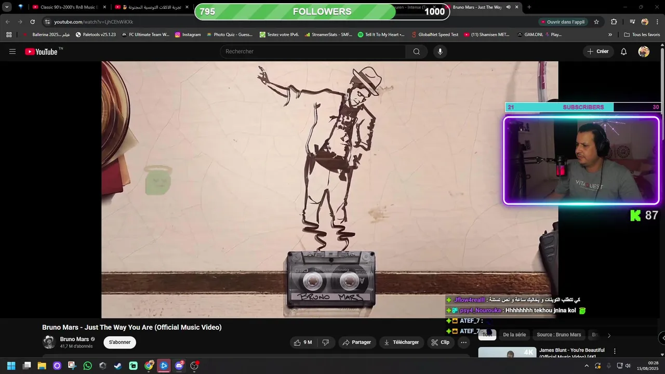This screenshot has height=374, width=665.
Task: Click Partager button
Action: tap(357, 342)
